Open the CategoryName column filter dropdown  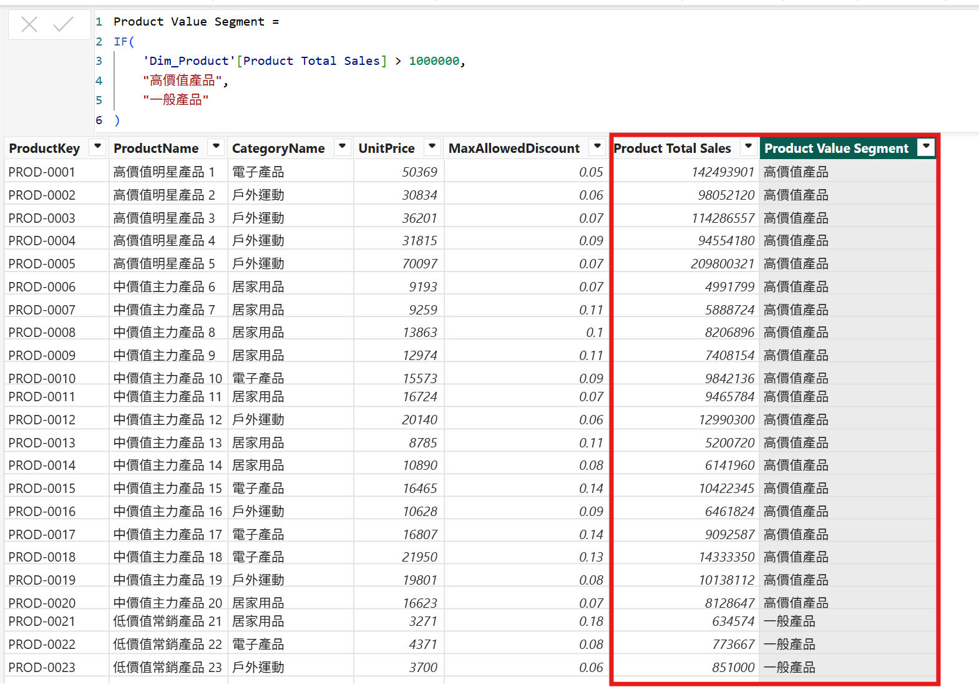coord(342,147)
